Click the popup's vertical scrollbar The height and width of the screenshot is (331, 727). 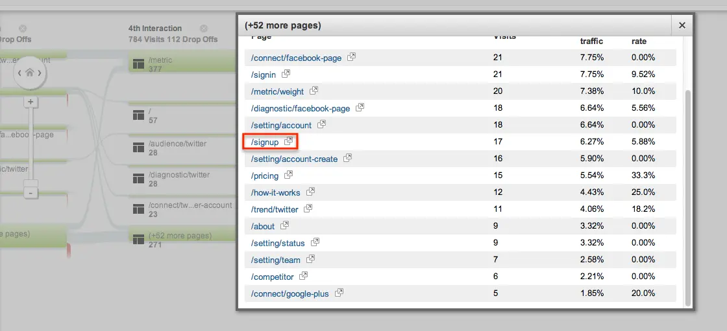[688, 194]
